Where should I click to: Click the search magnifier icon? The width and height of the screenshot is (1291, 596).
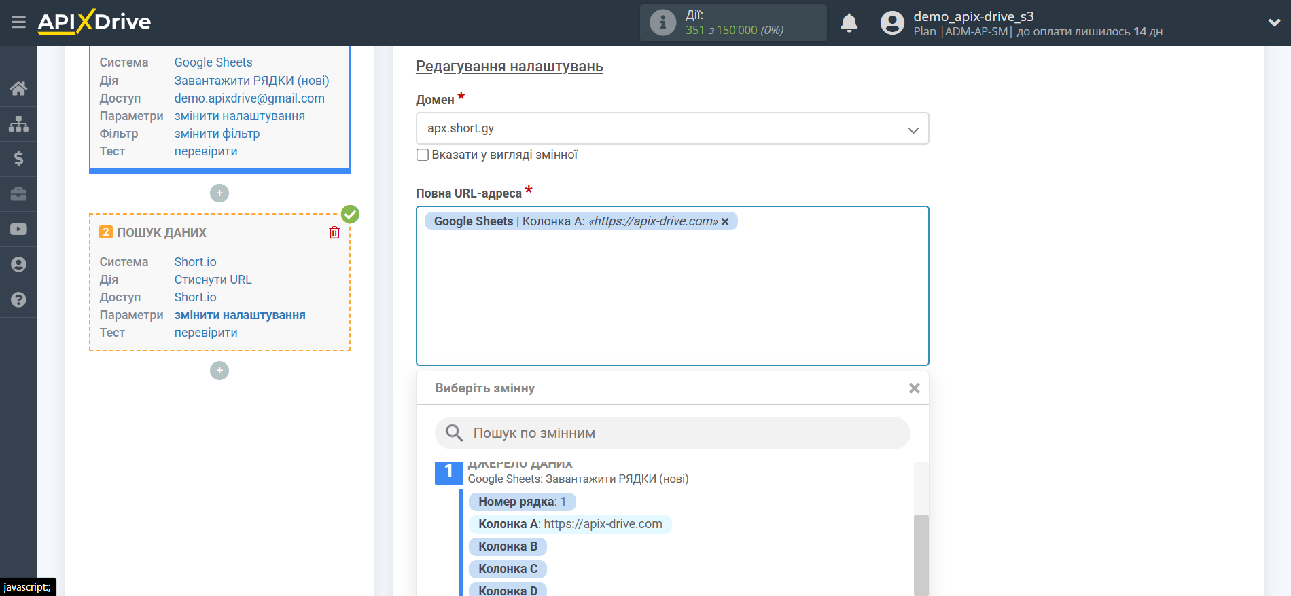454,433
